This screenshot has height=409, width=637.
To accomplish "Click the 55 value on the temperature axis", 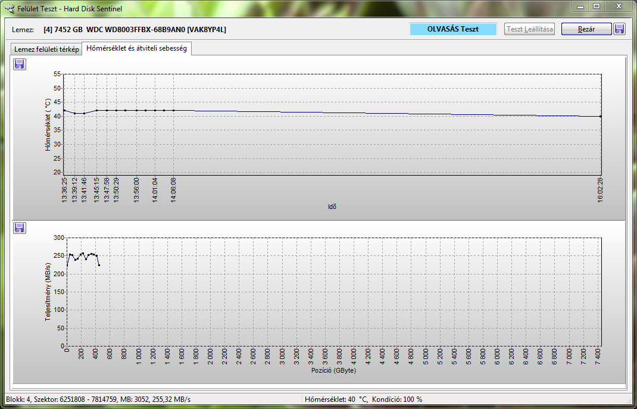I will (57, 74).
